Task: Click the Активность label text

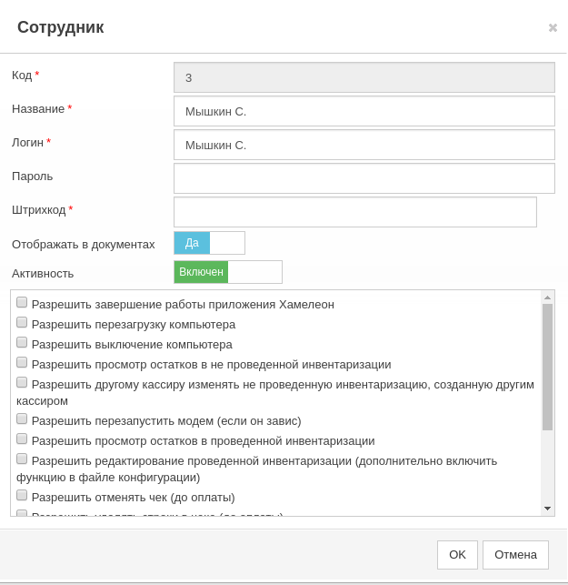Action: coord(43,274)
